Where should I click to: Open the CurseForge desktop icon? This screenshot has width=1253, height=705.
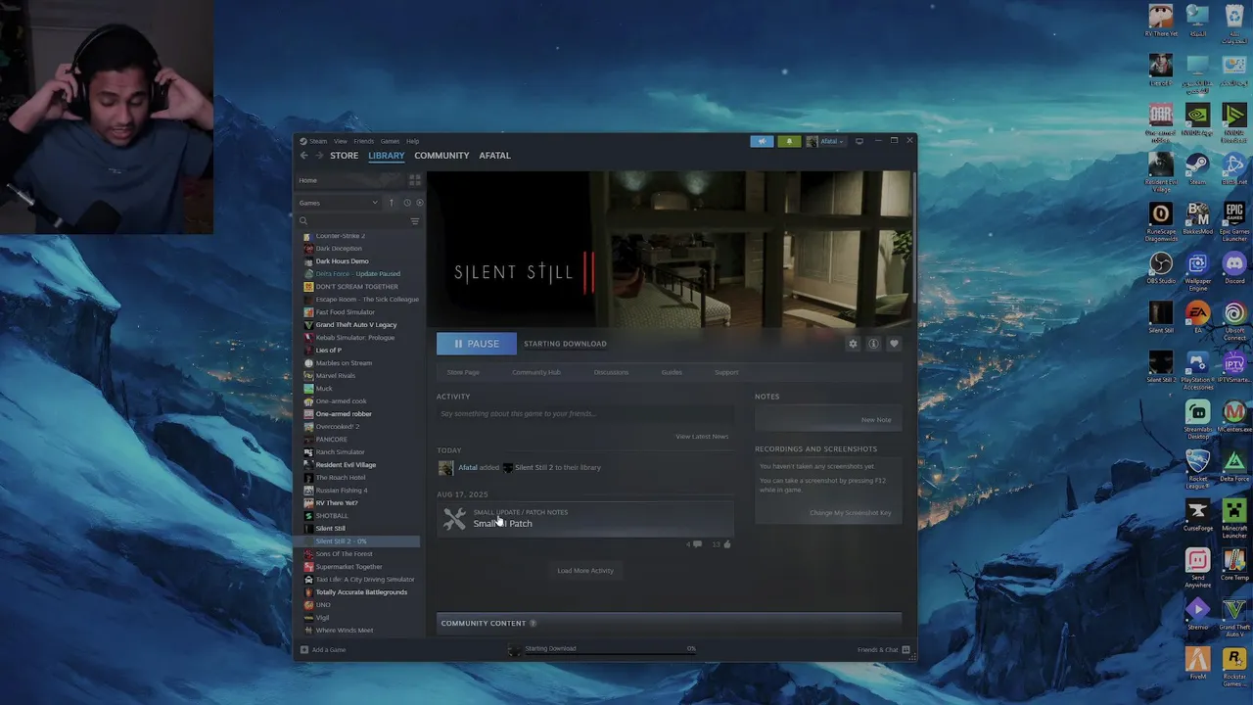point(1197,515)
